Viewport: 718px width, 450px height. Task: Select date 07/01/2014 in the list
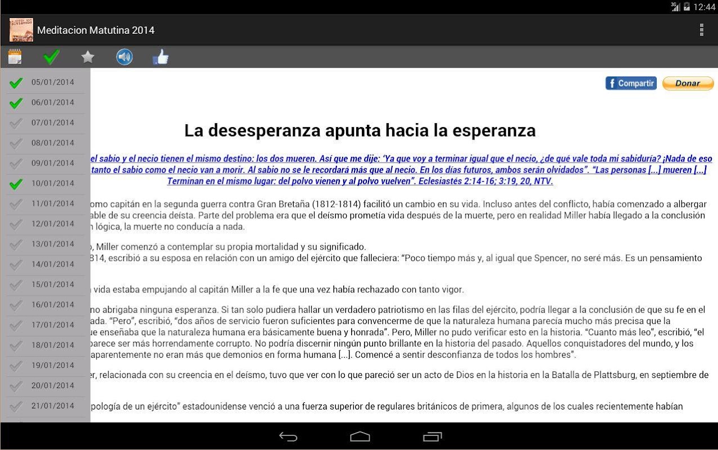53,123
